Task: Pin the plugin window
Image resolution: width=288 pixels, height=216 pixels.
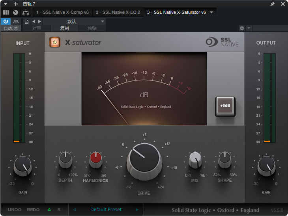Action: coord(272,4)
